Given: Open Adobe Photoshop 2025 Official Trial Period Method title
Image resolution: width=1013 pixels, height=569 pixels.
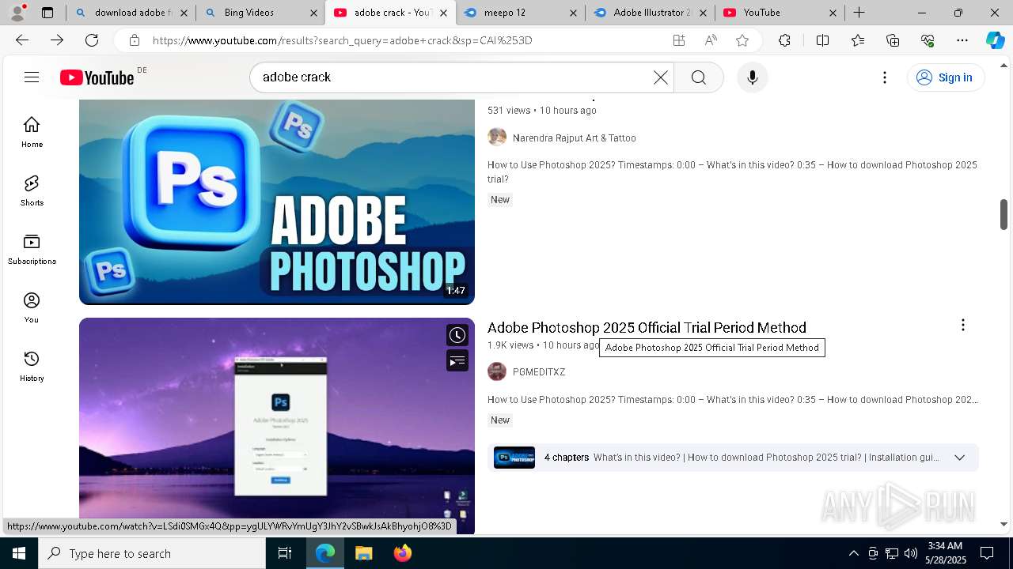Looking at the screenshot, I should tap(647, 327).
